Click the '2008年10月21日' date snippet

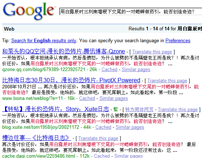(x=19, y=87)
